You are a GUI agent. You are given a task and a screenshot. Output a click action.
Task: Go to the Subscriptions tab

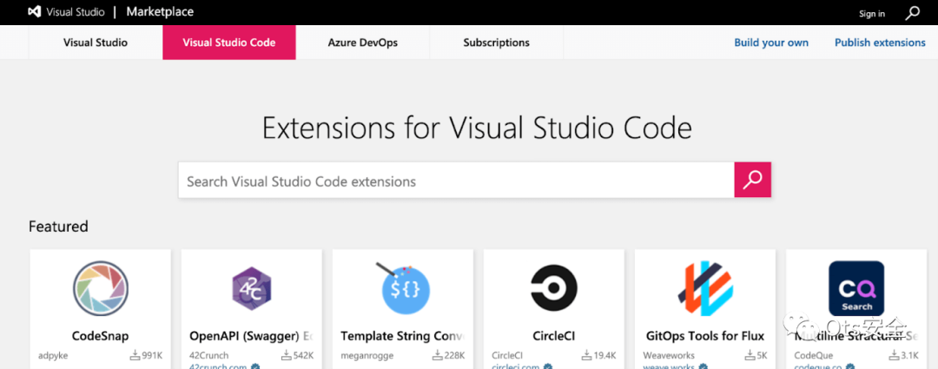coord(496,43)
